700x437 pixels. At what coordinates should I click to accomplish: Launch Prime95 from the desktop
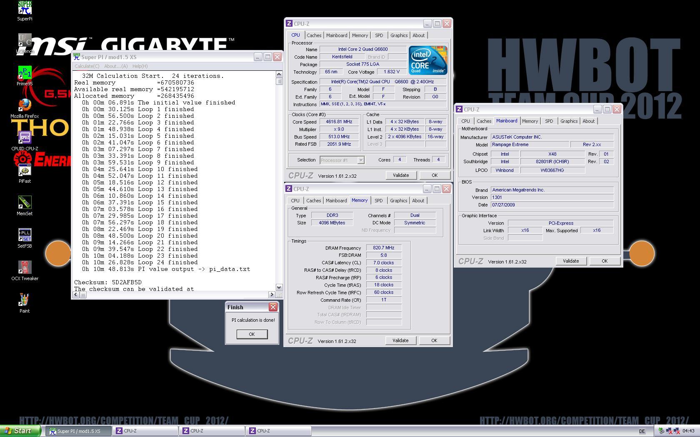pyautogui.click(x=25, y=76)
